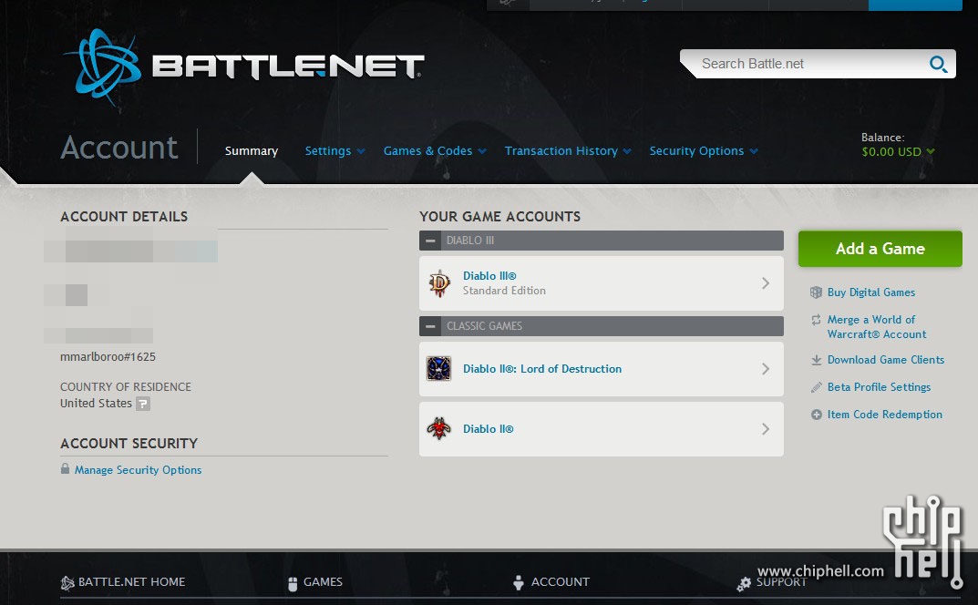
Task: Open Diablo II®: Lord of Destruction link
Action: point(542,369)
